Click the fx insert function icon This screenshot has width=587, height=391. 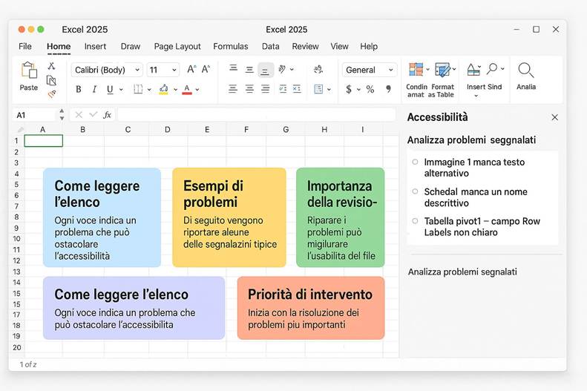107,115
